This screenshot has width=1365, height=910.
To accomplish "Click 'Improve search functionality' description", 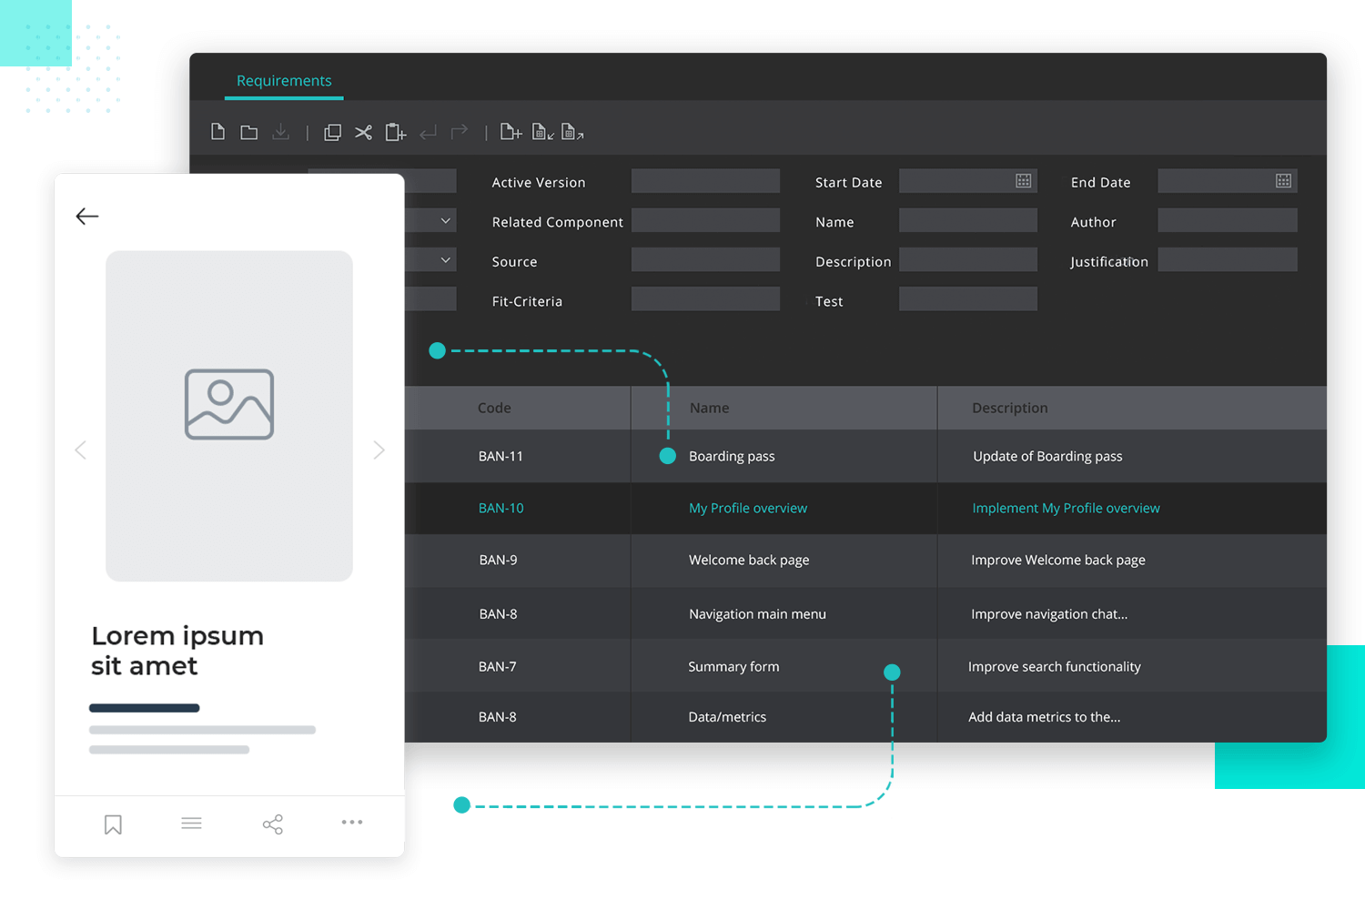I will pyautogui.click(x=1055, y=666).
